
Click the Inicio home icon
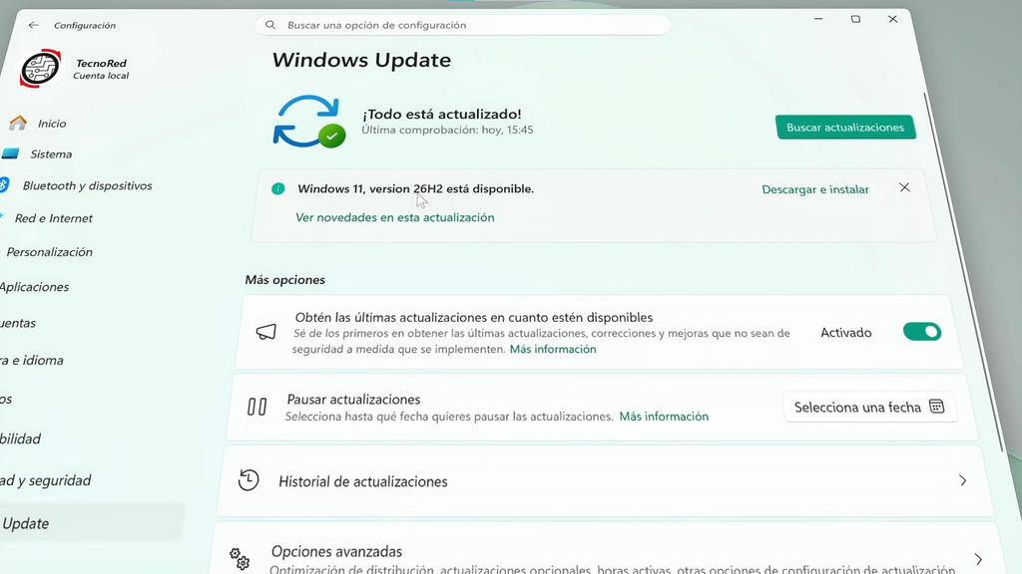point(18,123)
